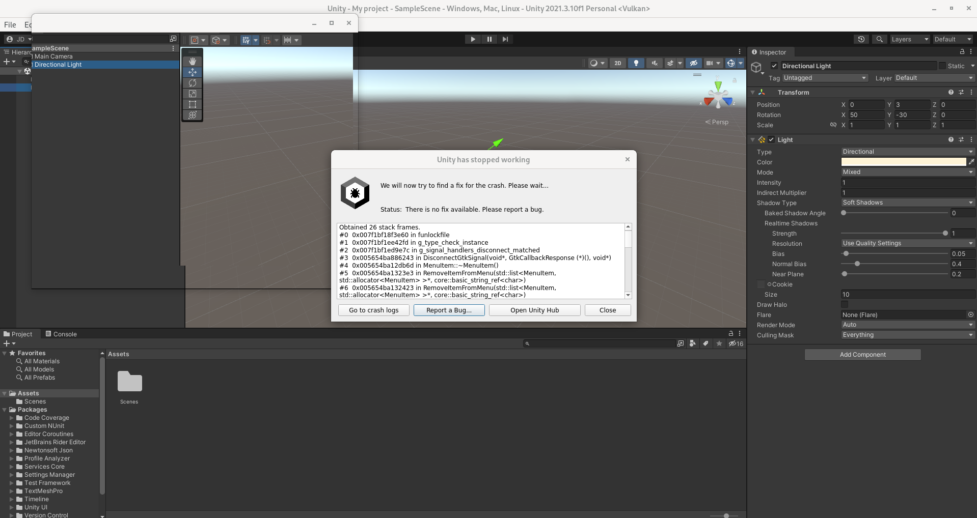This screenshot has width=977, height=518.
Task: Open Light component preset icon
Action: coord(961,139)
